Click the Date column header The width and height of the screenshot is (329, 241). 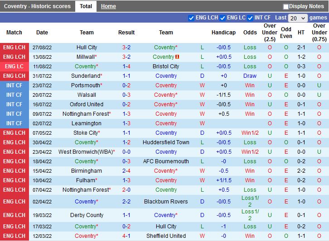click(x=42, y=33)
